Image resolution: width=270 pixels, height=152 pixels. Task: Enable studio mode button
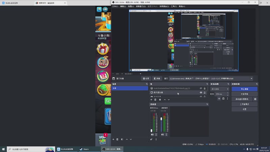(x=244, y=104)
